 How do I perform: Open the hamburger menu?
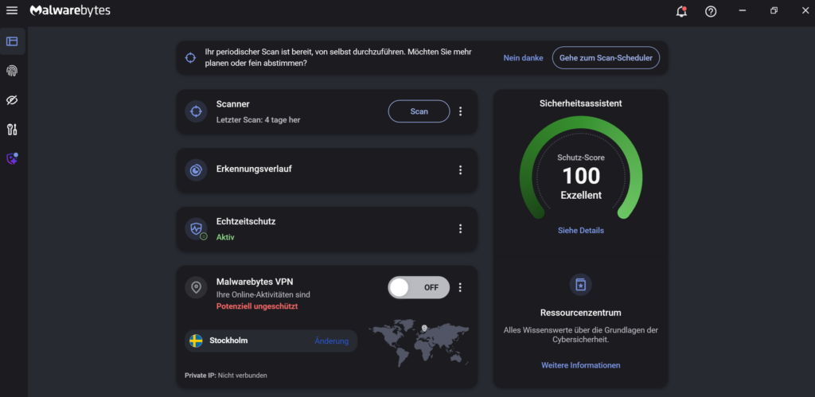click(x=12, y=11)
